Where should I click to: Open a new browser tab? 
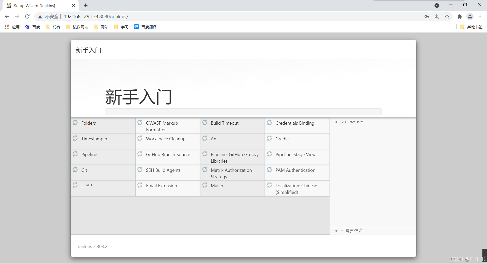[86, 5]
